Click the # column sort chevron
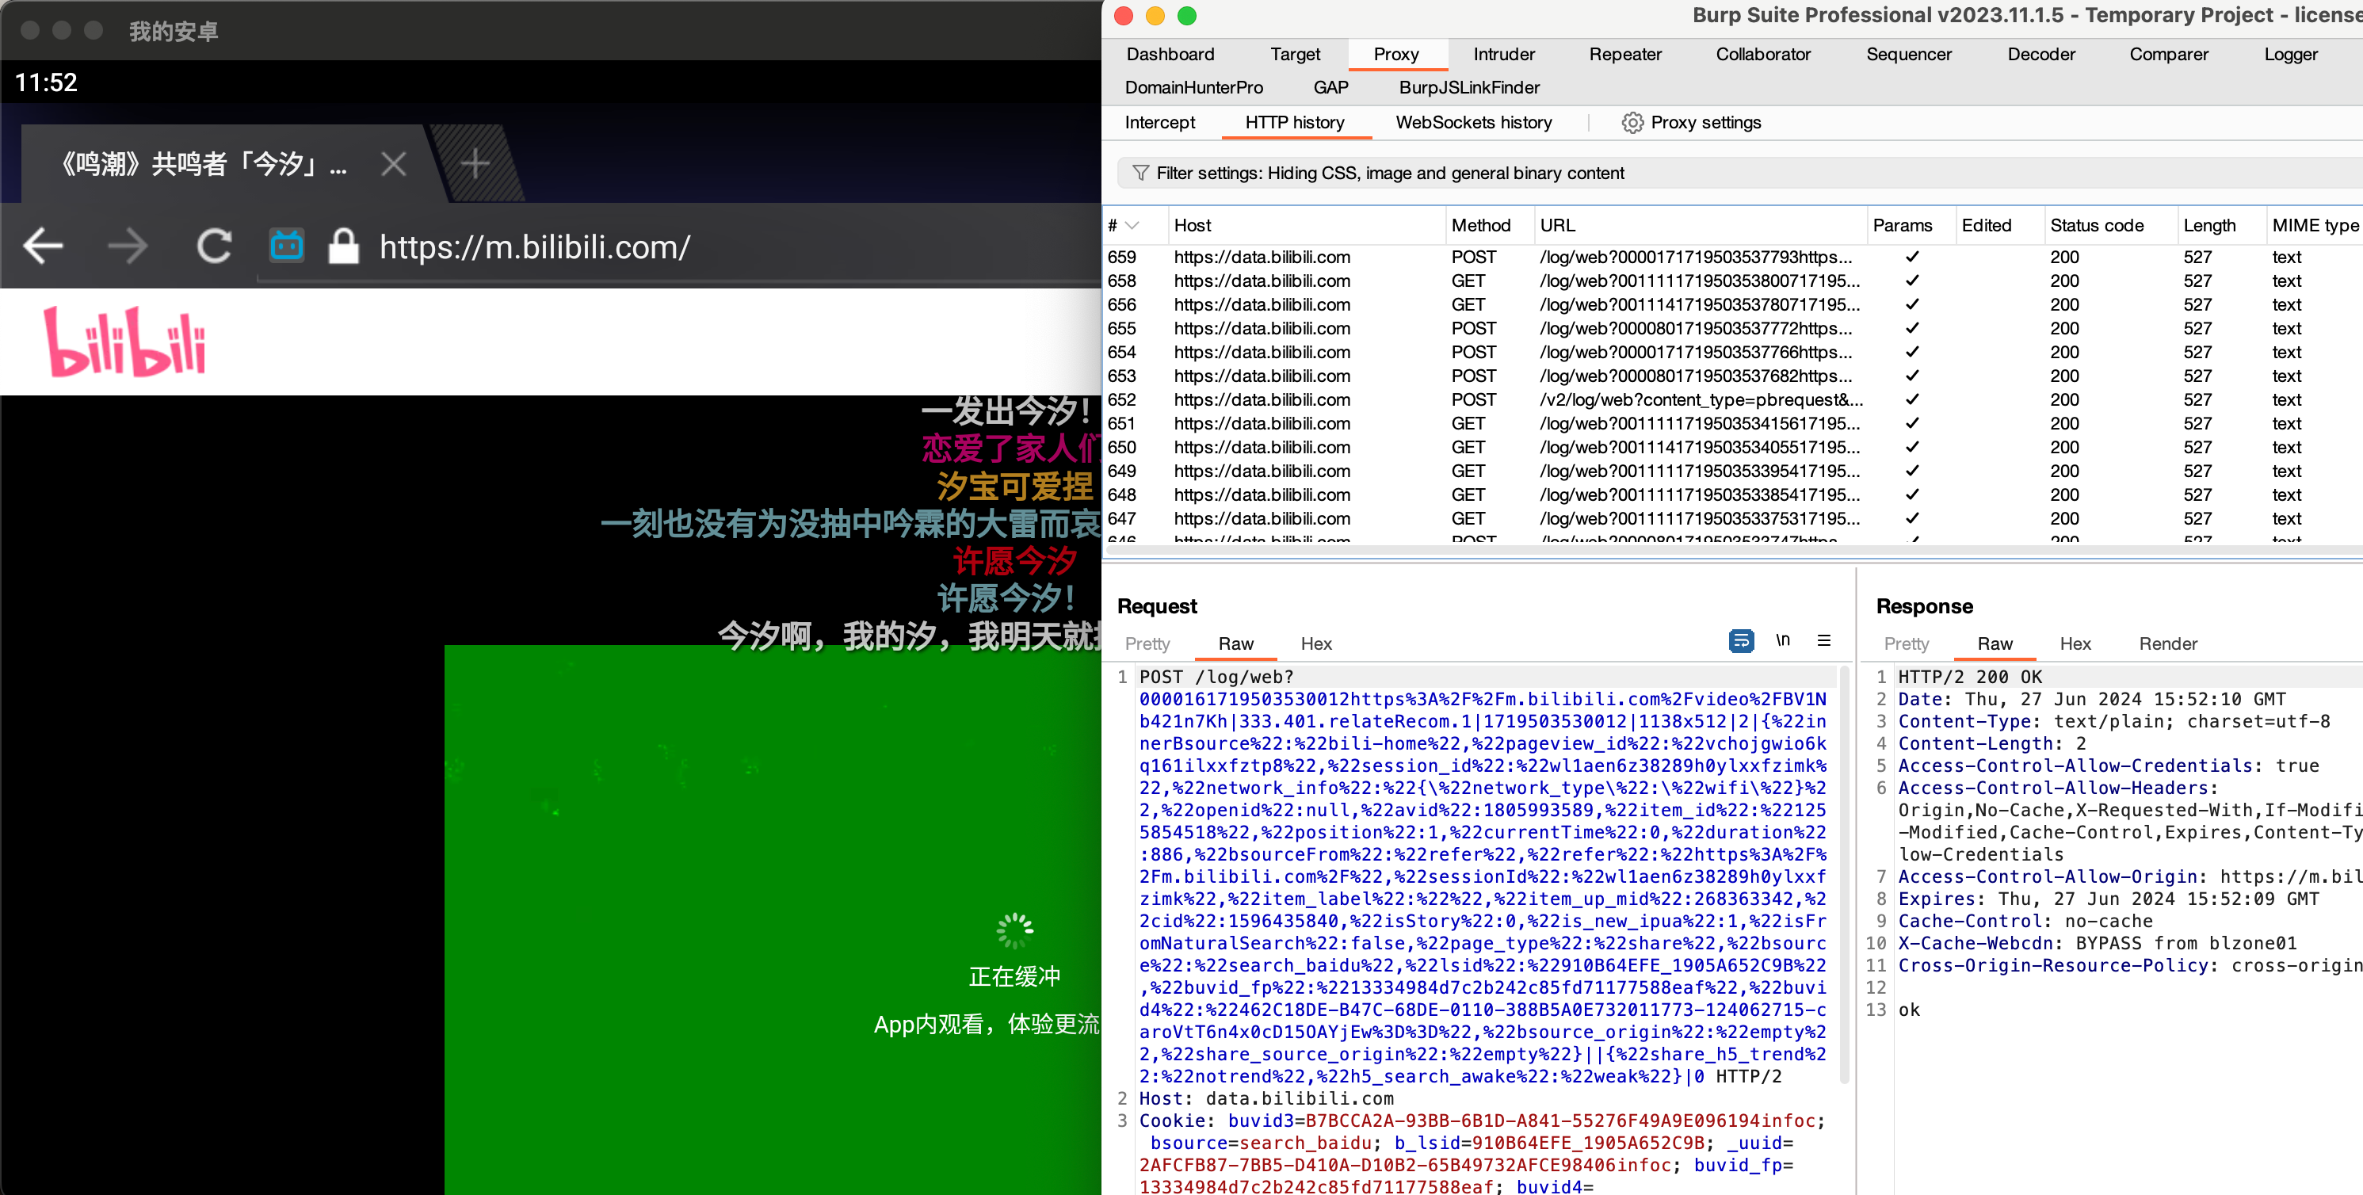Viewport: 2363px width, 1195px height. click(1132, 226)
